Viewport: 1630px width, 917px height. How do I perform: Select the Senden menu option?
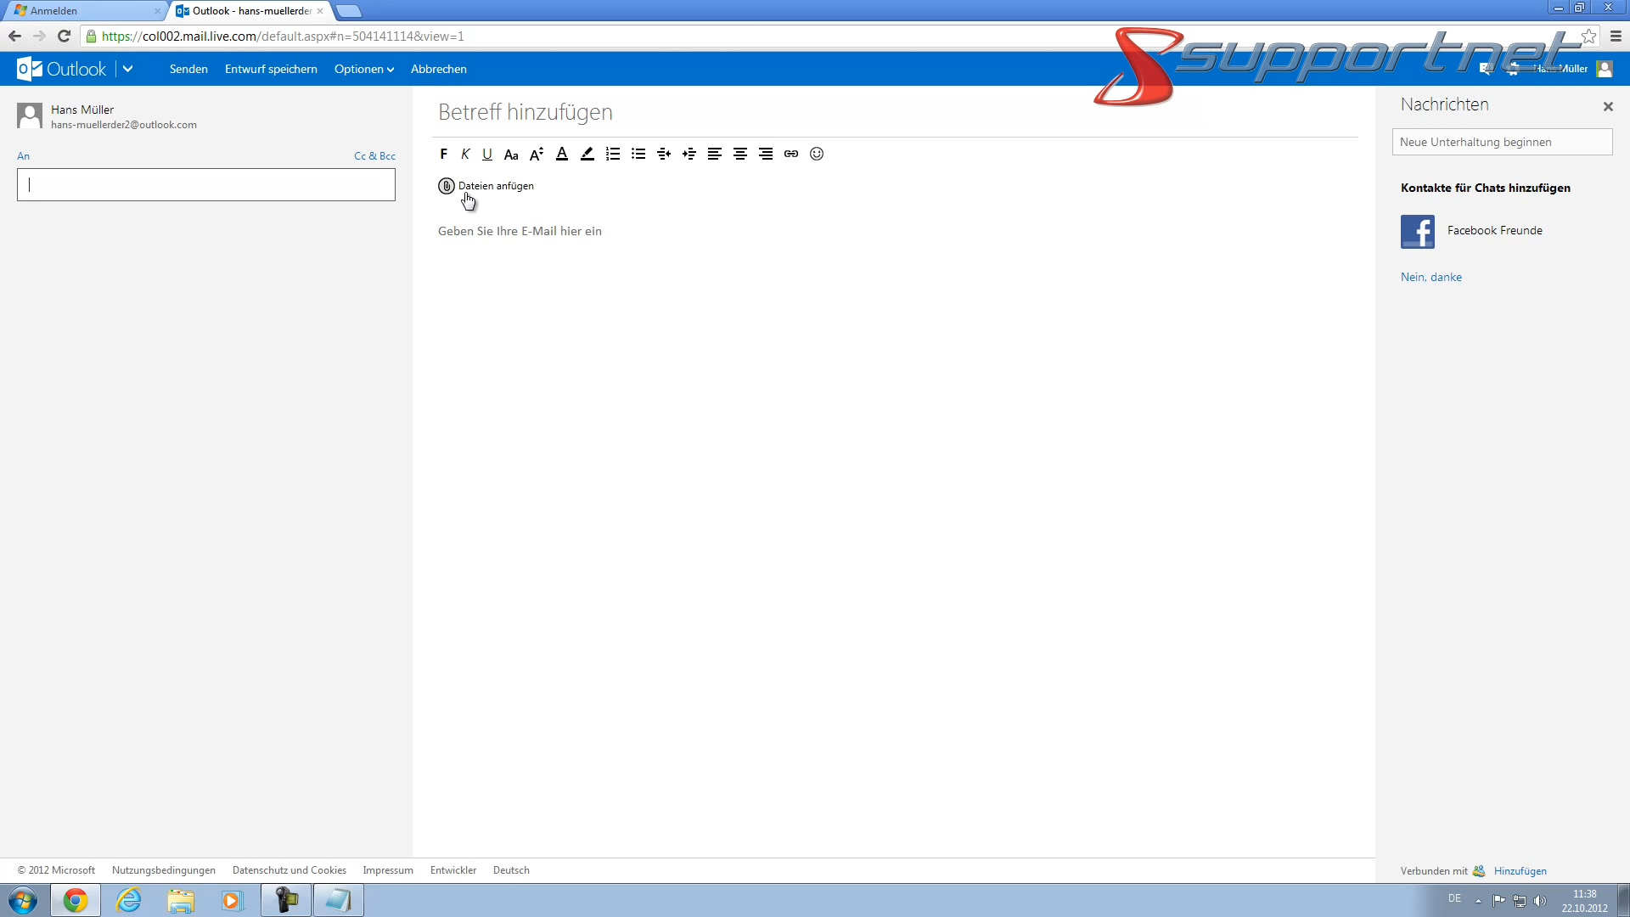(188, 69)
